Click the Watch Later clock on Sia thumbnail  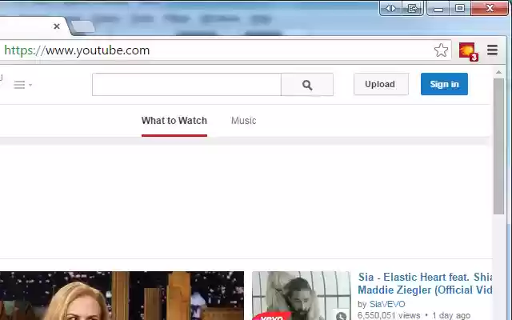(342, 315)
